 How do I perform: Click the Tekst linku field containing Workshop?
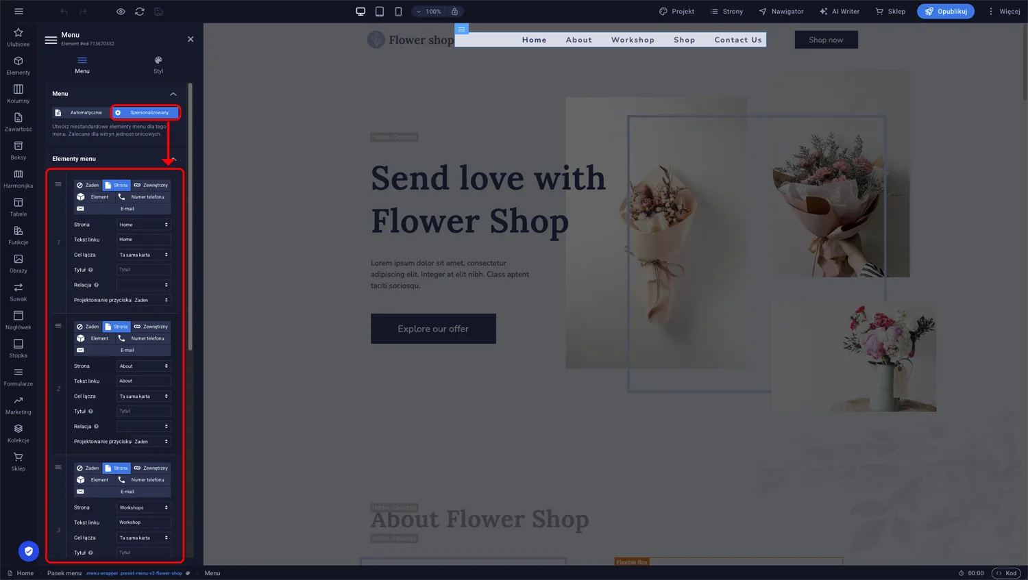pos(143,522)
